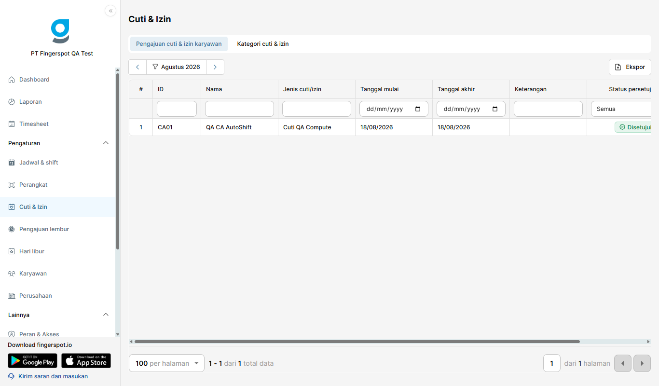The height and width of the screenshot is (386, 659).
Task: Click the Ekspor button
Action: pos(630,67)
